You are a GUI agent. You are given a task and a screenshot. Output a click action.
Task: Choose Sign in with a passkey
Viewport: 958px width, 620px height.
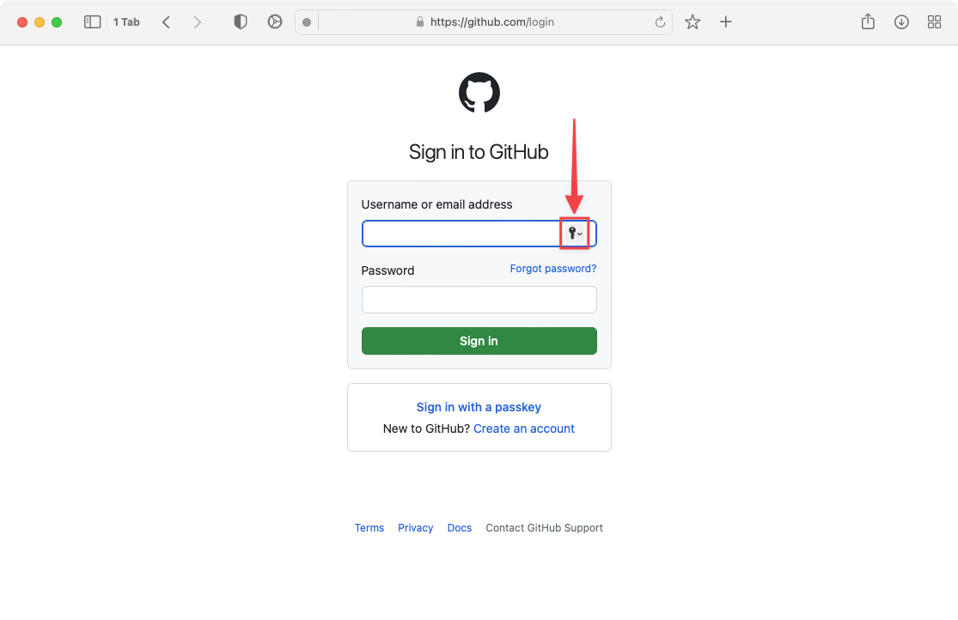coord(479,406)
